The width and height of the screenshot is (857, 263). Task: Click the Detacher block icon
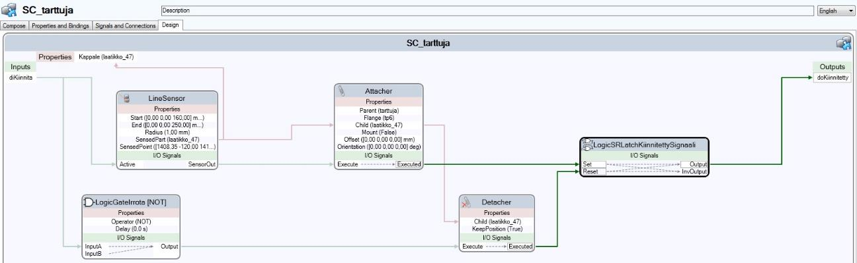[466, 202]
